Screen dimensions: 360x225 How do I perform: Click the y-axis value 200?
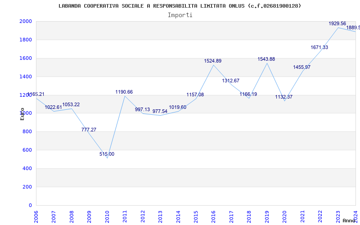tap(27, 187)
